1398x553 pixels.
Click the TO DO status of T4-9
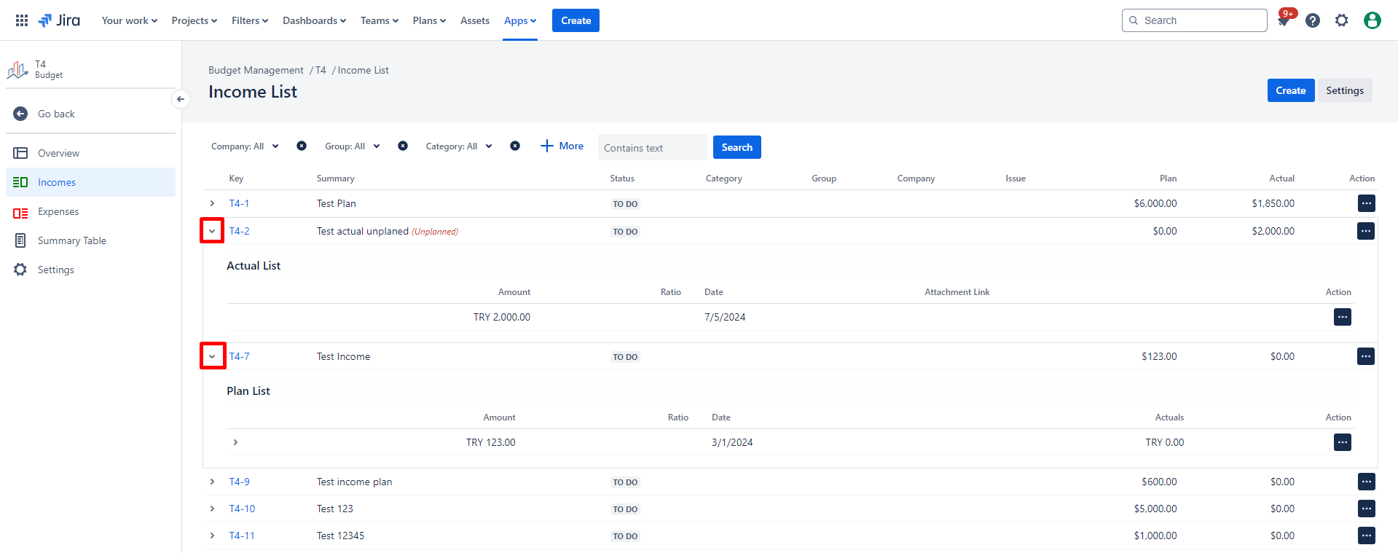click(x=625, y=482)
